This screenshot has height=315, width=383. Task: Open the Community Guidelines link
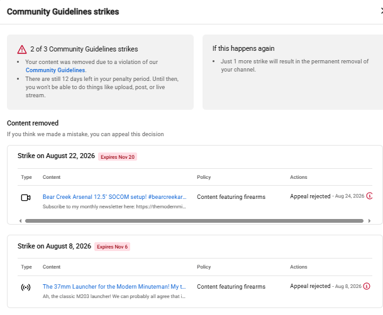pos(55,70)
